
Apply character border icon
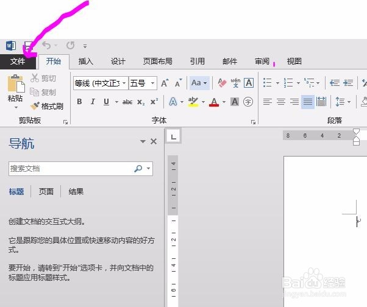click(249, 83)
